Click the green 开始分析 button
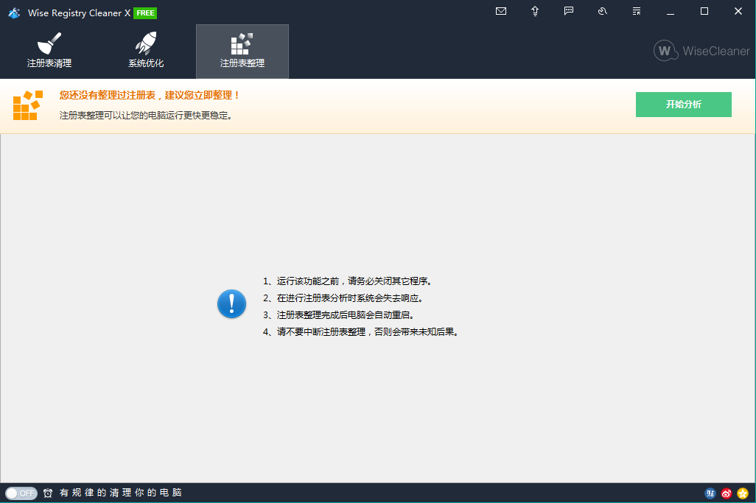Viewport: 756px width, 503px height. tap(683, 105)
